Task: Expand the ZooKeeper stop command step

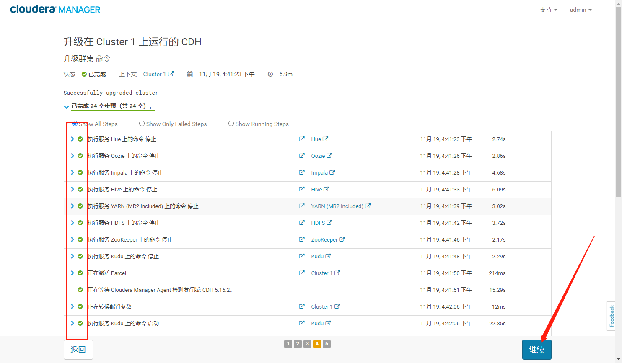Action: pyautogui.click(x=73, y=239)
